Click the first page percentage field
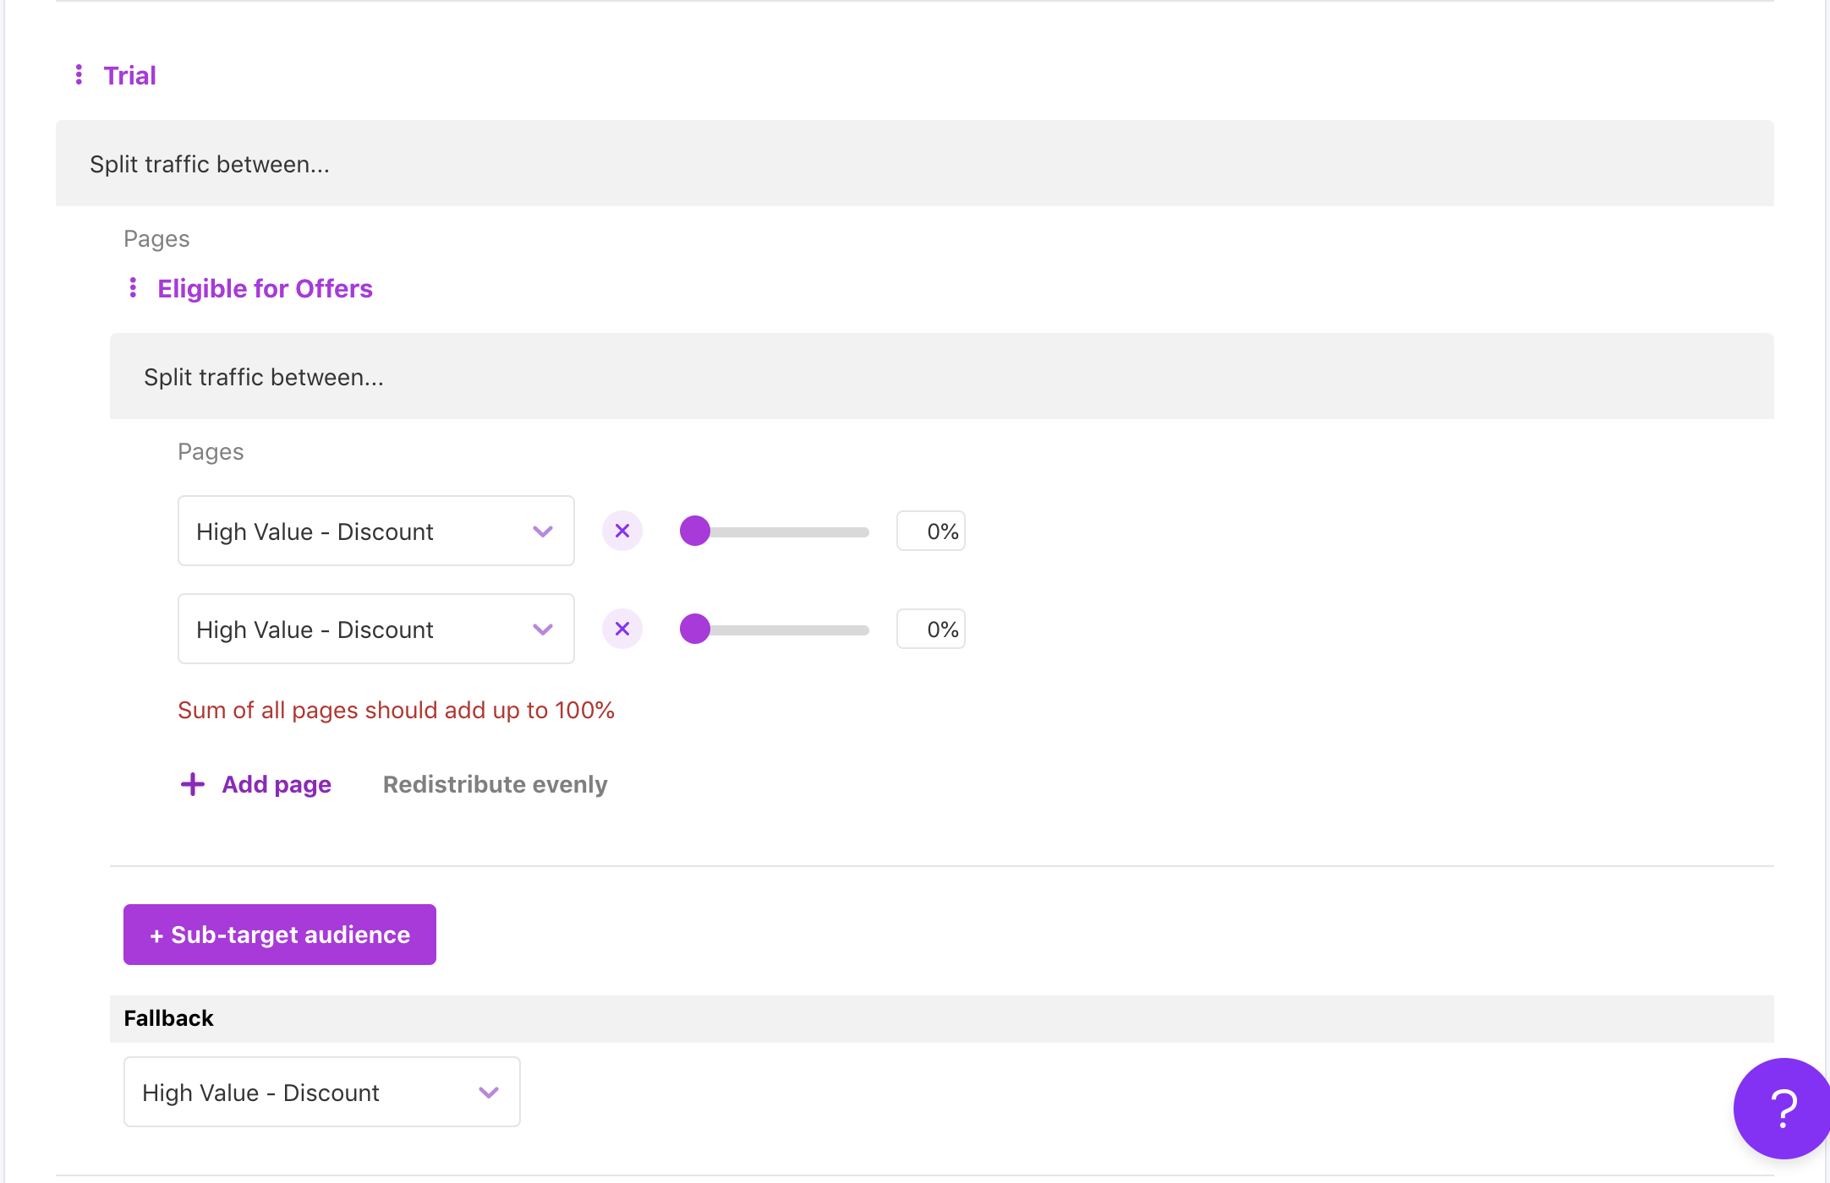1830x1183 pixels. coord(931,532)
